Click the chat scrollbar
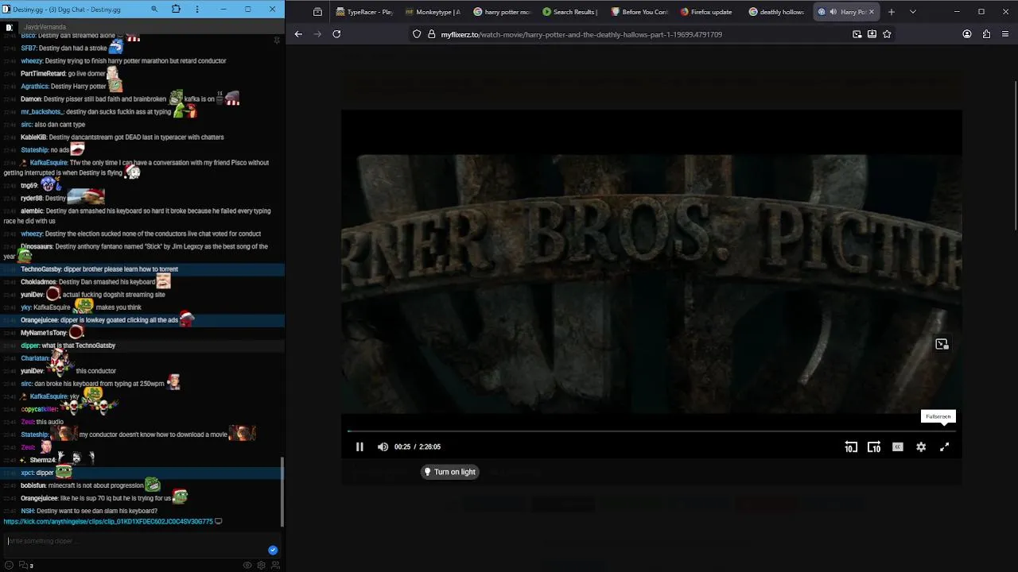Screen dimensions: 1018x572 coord(282,491)
